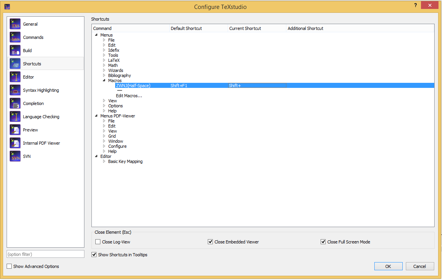
Task: Open Internal PDF Viewer icon
Action: point(15,143)
